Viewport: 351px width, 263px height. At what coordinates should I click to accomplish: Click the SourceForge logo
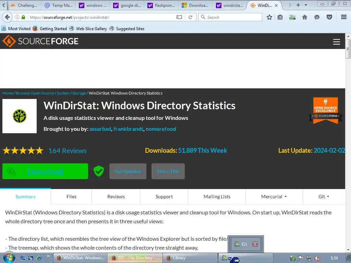click(x=40, y=41)
